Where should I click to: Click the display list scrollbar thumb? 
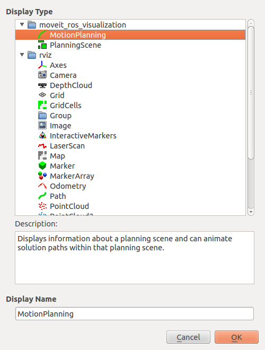pos(251,93)
